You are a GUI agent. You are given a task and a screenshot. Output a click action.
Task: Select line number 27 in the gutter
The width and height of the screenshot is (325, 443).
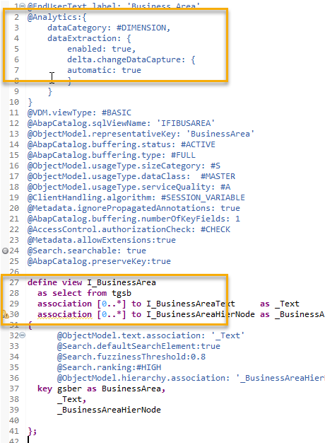click(14, 282)
